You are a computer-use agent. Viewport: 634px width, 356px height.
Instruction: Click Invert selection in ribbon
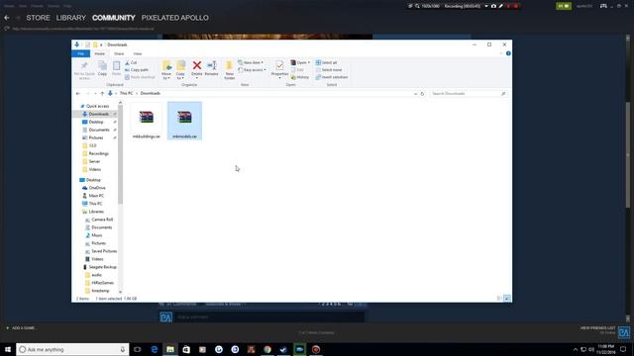click(x=332, y=77)
